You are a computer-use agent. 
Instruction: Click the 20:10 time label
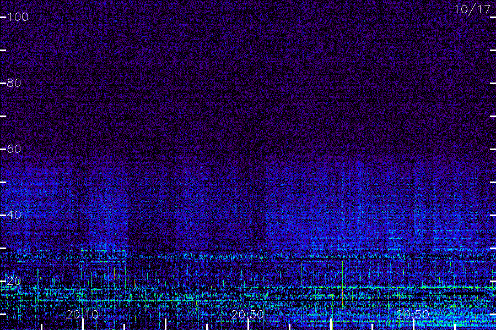coord(82,315)
